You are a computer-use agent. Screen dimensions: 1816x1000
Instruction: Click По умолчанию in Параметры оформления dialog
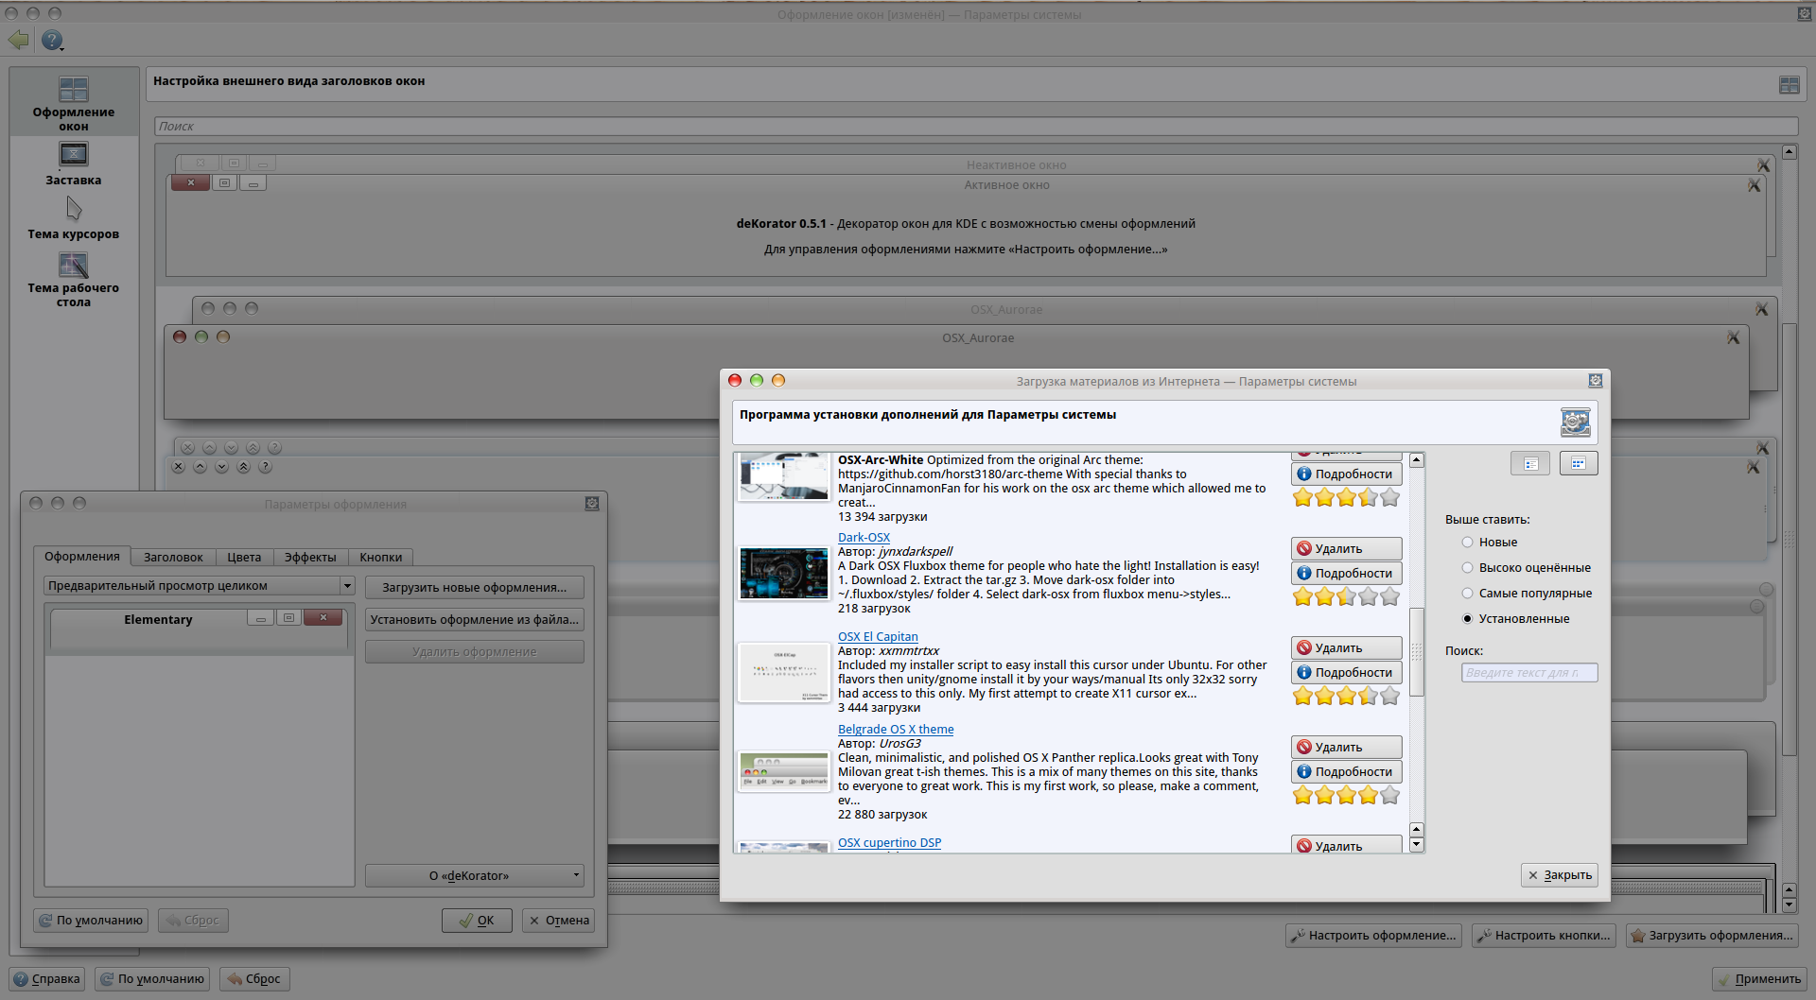(91, 921)
